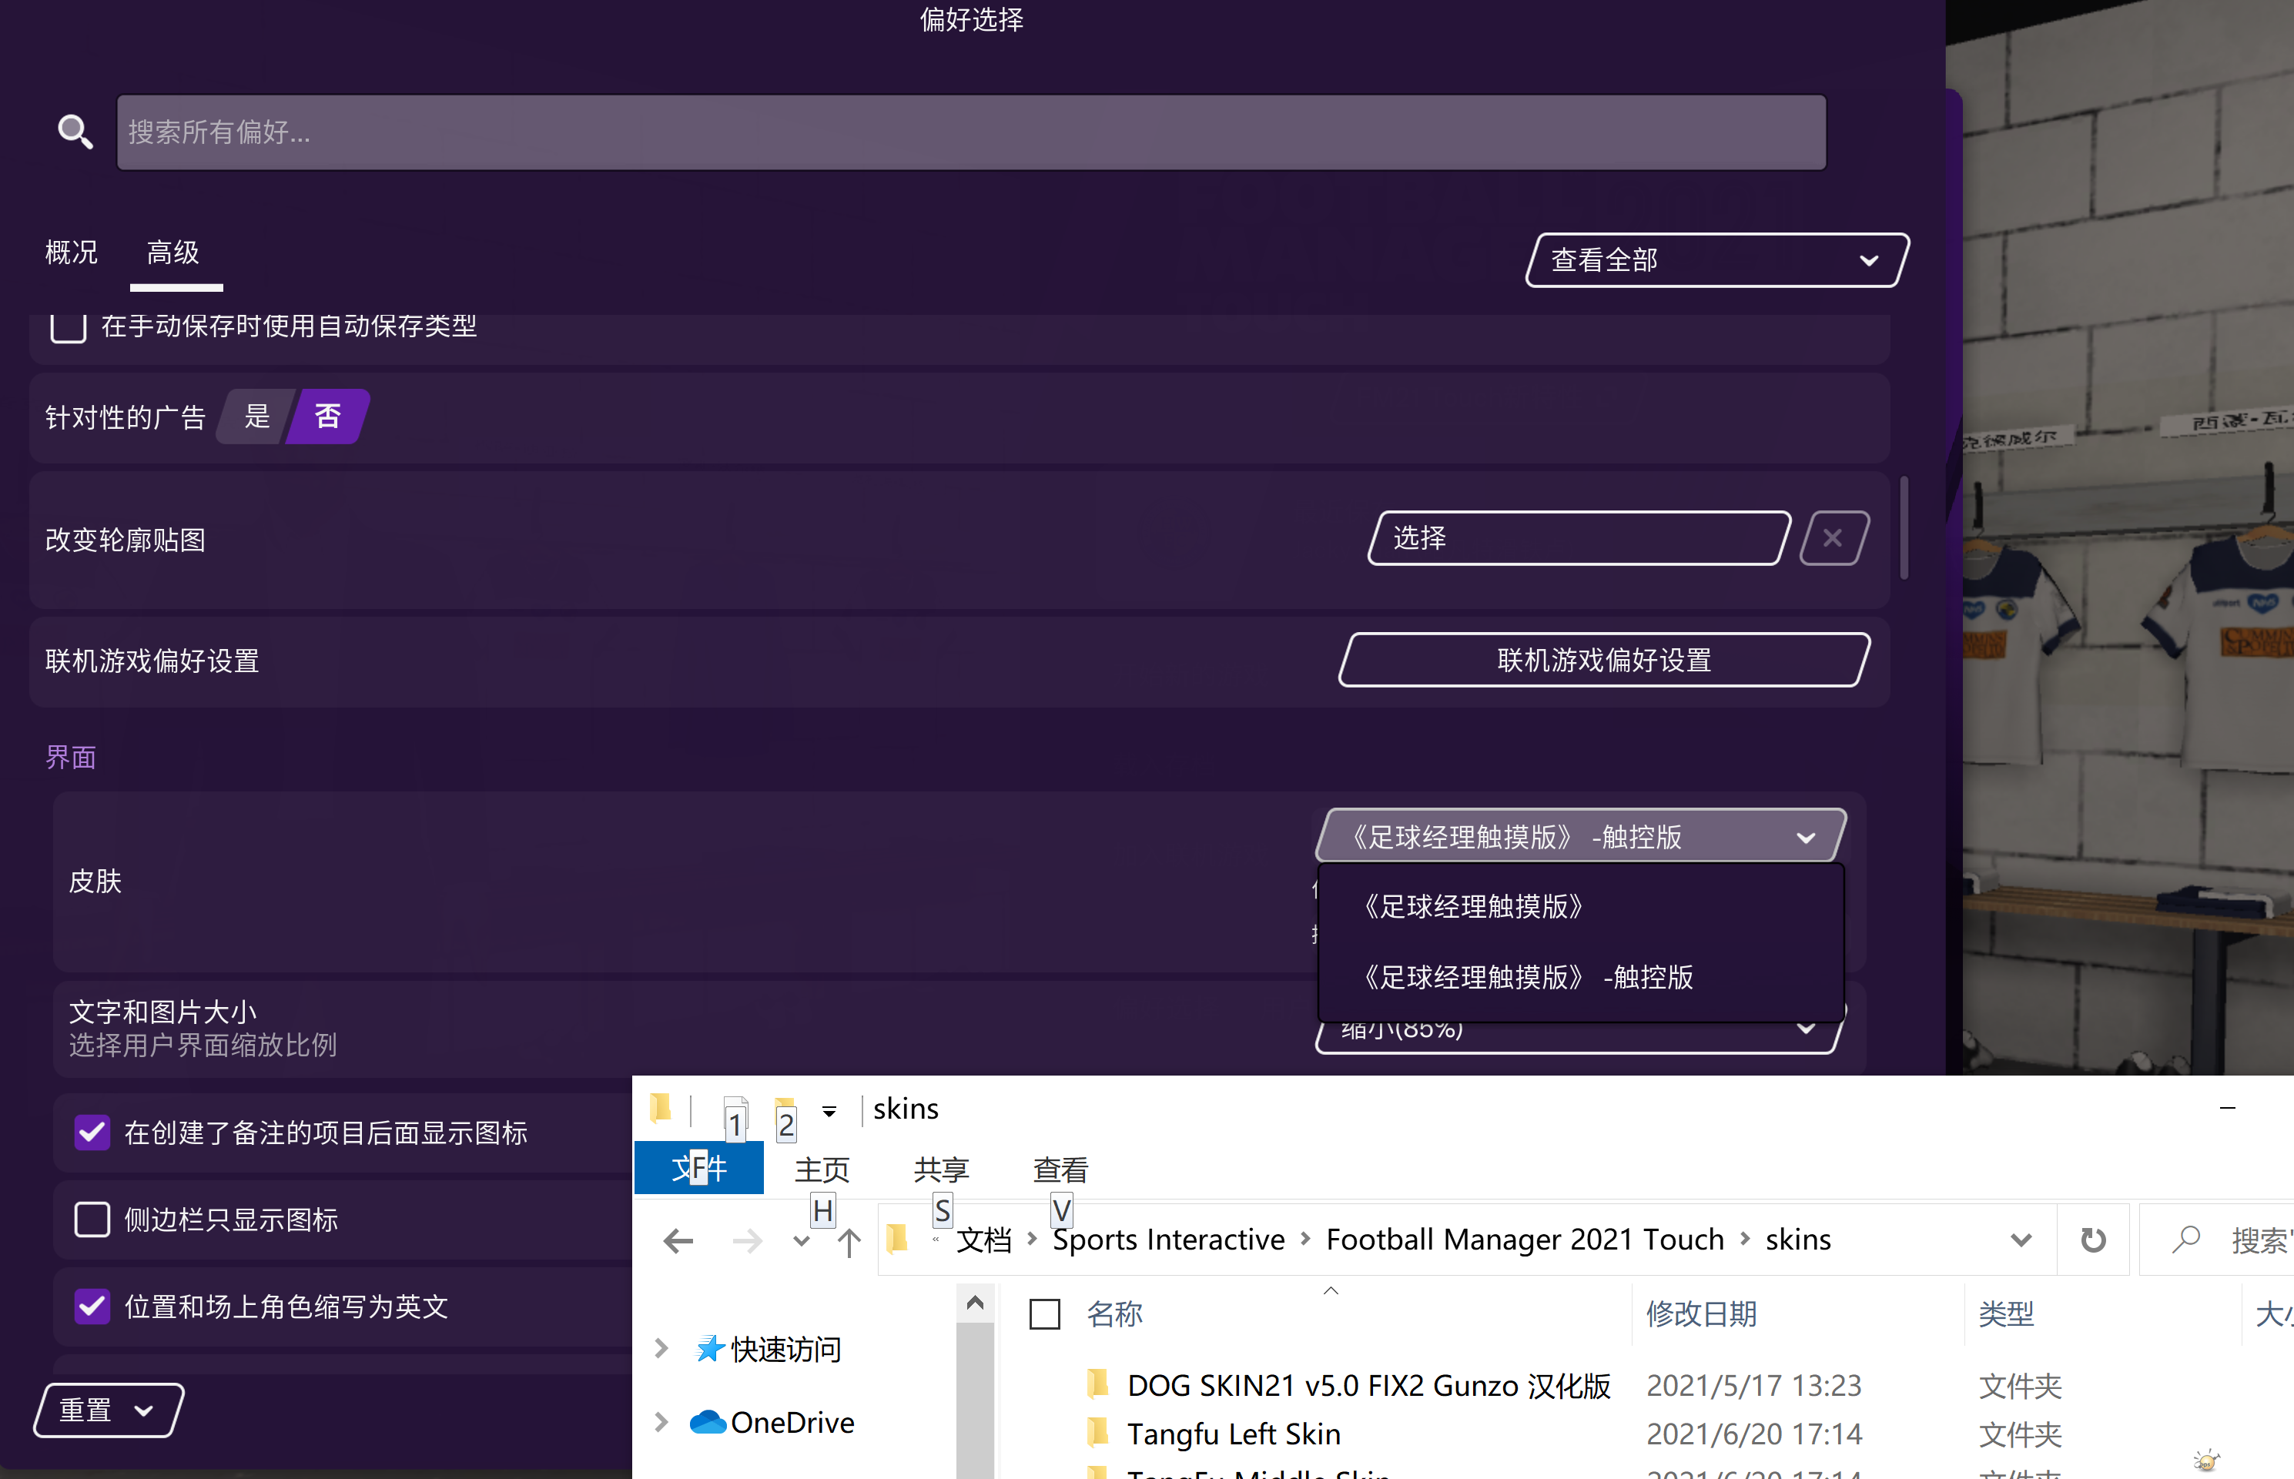Click Explorer Forward arrow
The width and height of the screenshot is (2294, 1479).
pos(748,1241)
